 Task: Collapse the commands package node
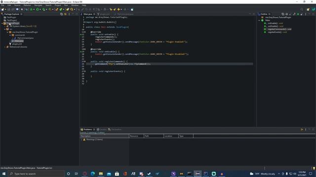(10, 35)
